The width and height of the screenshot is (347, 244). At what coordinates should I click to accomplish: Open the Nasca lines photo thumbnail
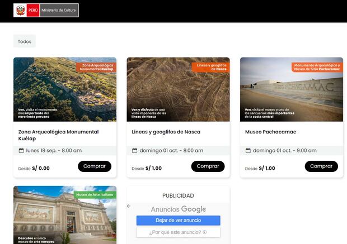[178, 89]
